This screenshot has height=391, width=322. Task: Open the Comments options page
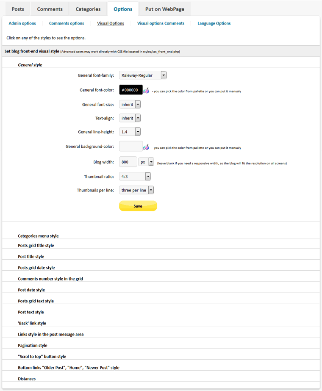tap(67, 23)
